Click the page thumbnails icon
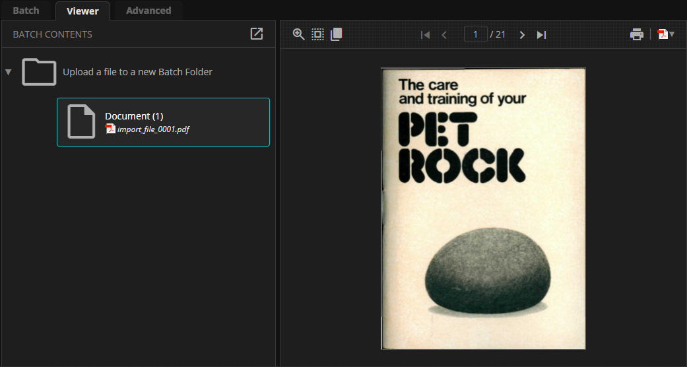 tap(336, 34)
